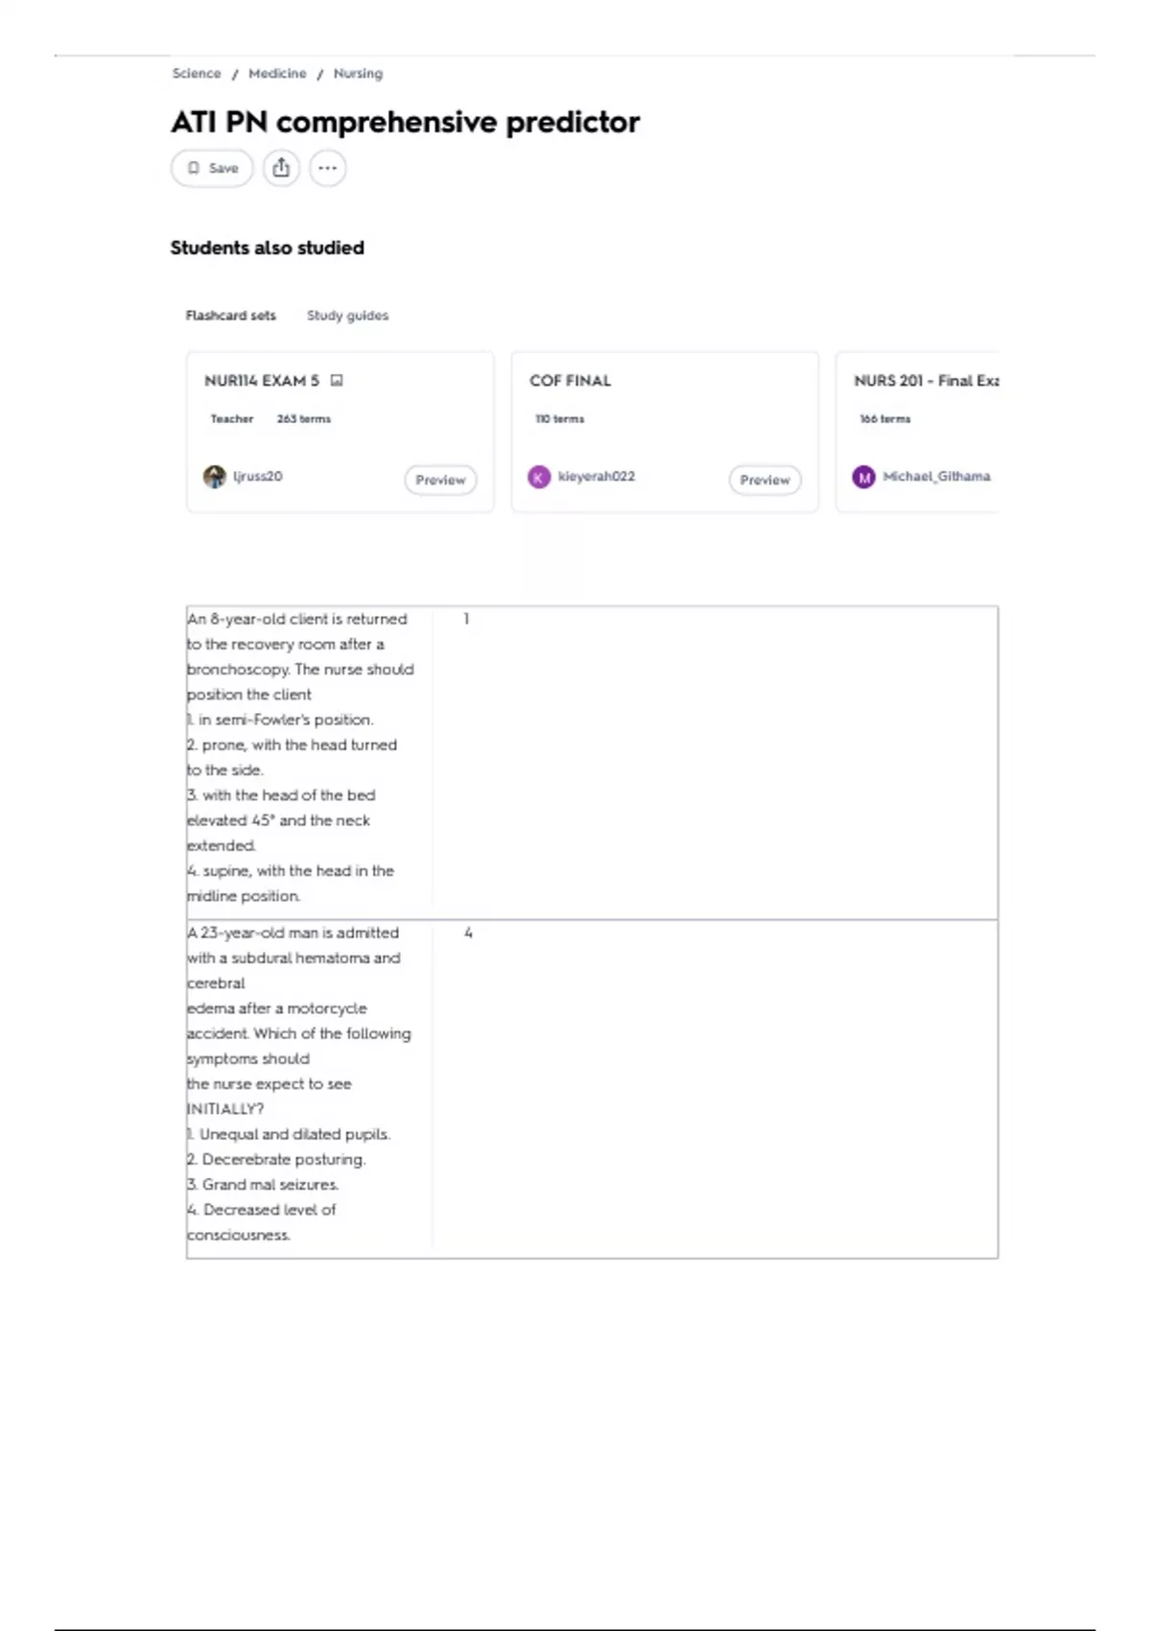Click the icon next to NUR114 EXAM 5
The width and height of the screenshot is (1151, 1631).
click(x=336, y=381)
